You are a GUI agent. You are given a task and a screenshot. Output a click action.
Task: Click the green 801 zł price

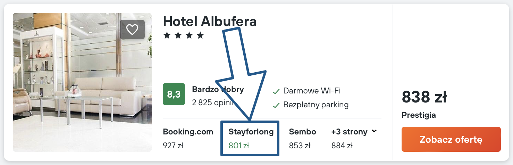click(239, 146)
